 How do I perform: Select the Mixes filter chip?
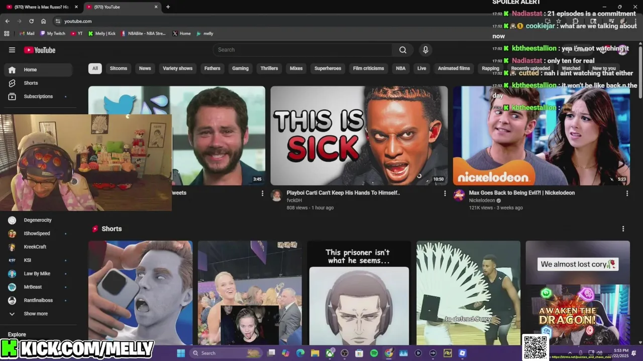[x=296, y=68]
